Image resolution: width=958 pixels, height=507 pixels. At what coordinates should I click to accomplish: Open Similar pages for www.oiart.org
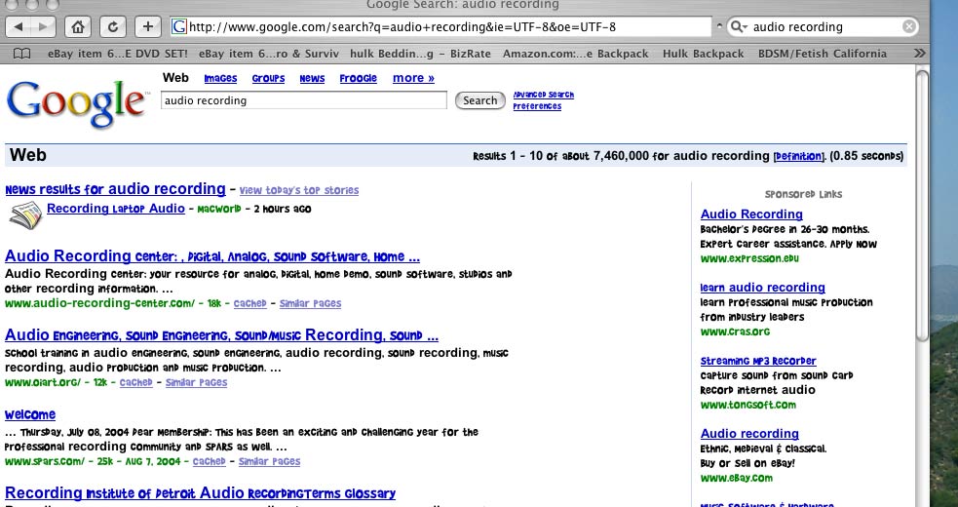[196, 382]
